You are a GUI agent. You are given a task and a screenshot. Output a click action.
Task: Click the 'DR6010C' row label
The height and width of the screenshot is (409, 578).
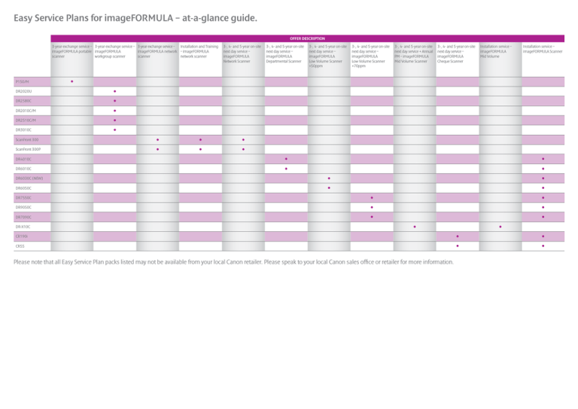pyautogui.click(x=23, y=169)
